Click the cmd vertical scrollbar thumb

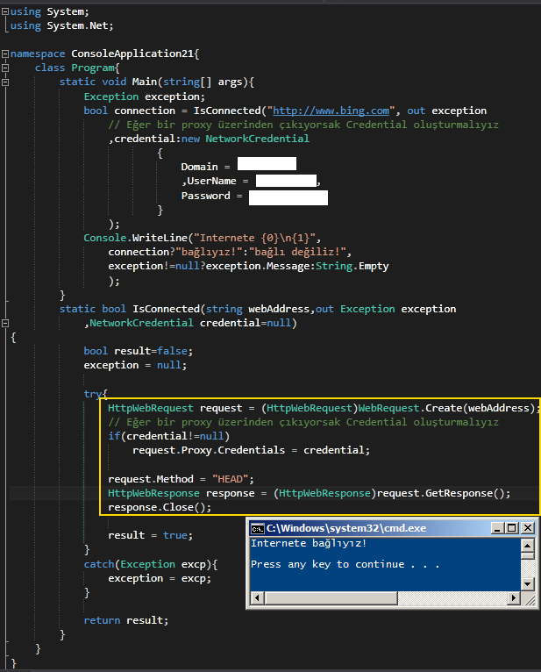pos(527,554)
